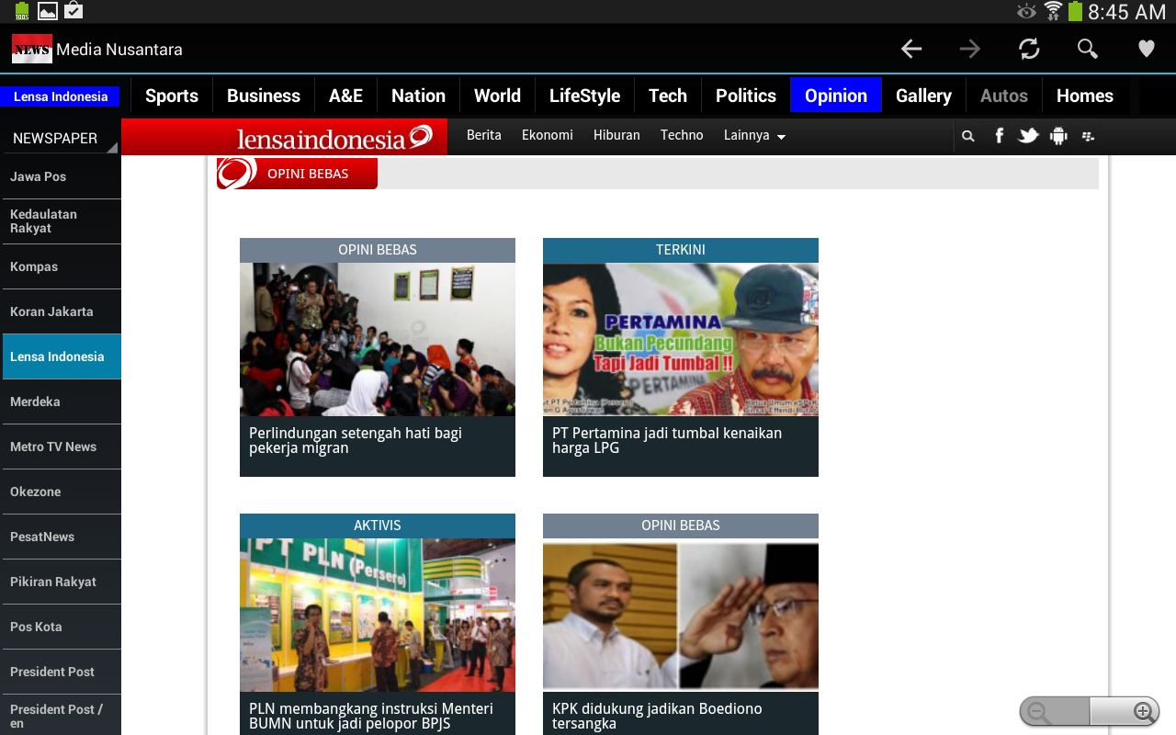1176x735 pixels.
Task: Choose Metro TV News in the sidebar
Action: [61, 447]
